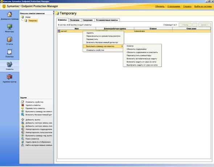Sort by the Клиент column header
The width and height of the screenshot is (214, 167).
[153, 29]
